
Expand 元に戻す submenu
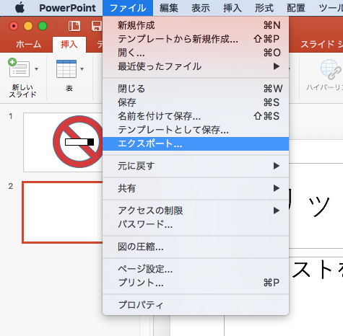point(196,166)
